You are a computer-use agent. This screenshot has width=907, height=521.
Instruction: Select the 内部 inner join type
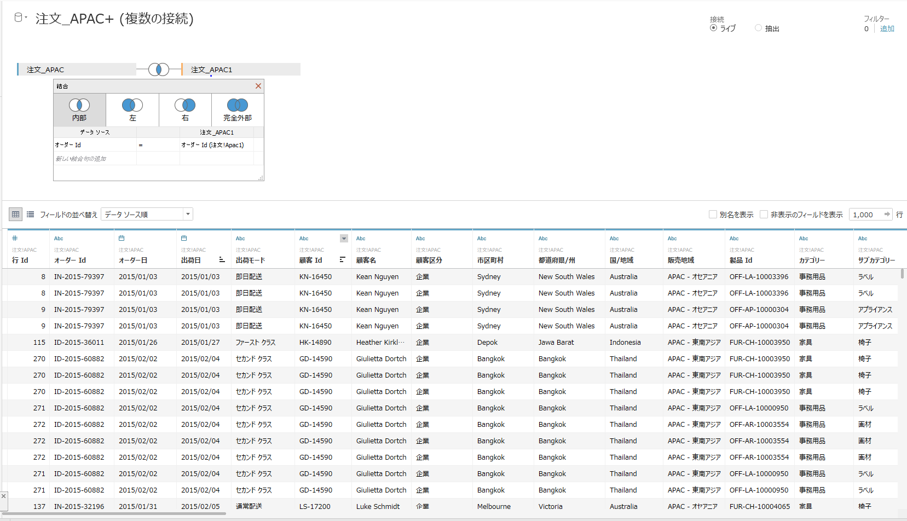(x=79, y=109)
